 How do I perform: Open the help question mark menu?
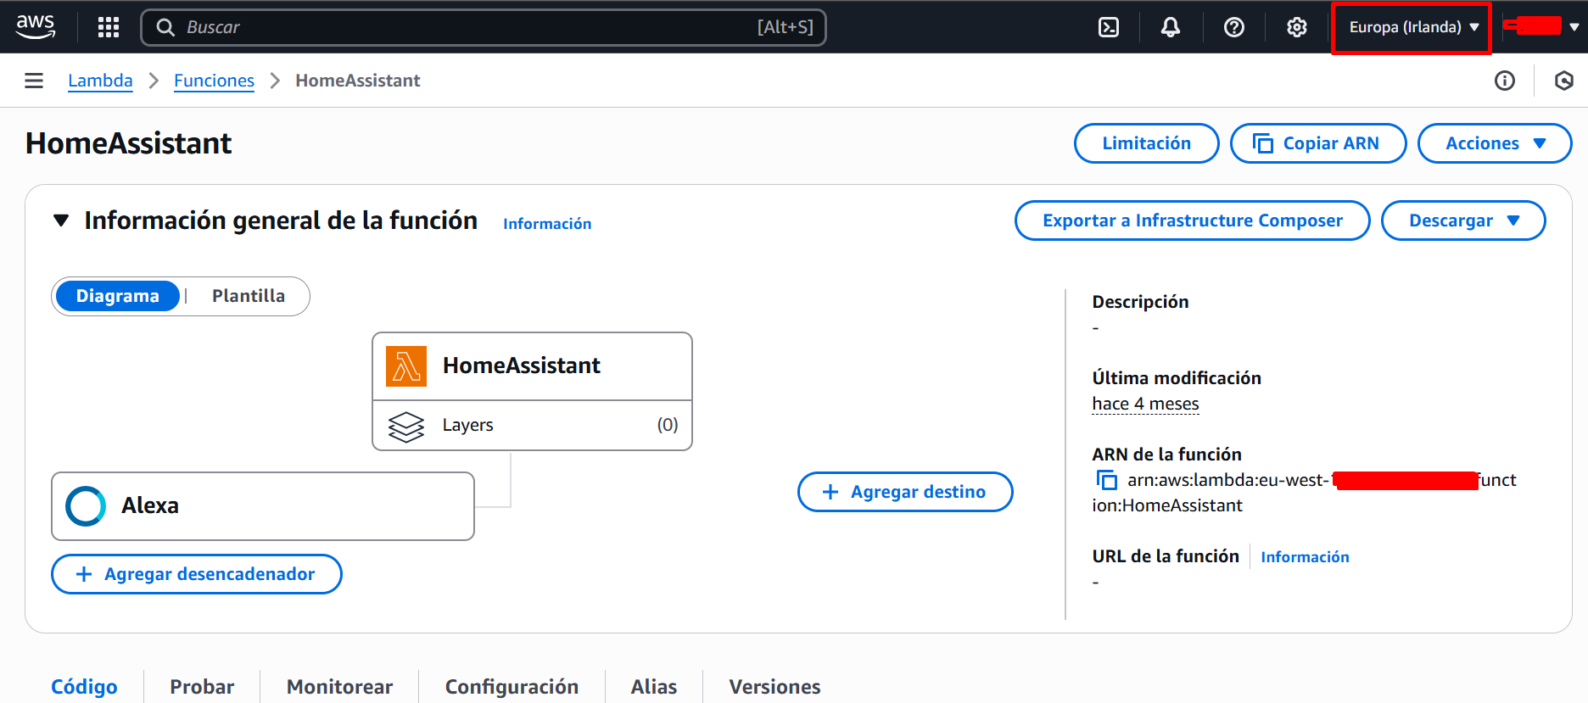(x=1234, y=27)
